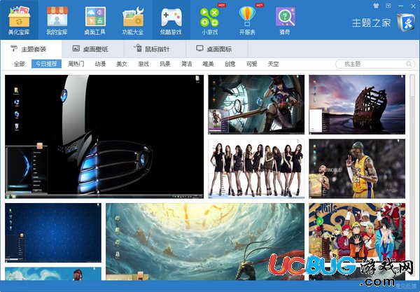Open the large Alienware black theme thumbnail
This screenshot has width=420, height=292.
tap(104, 137)
